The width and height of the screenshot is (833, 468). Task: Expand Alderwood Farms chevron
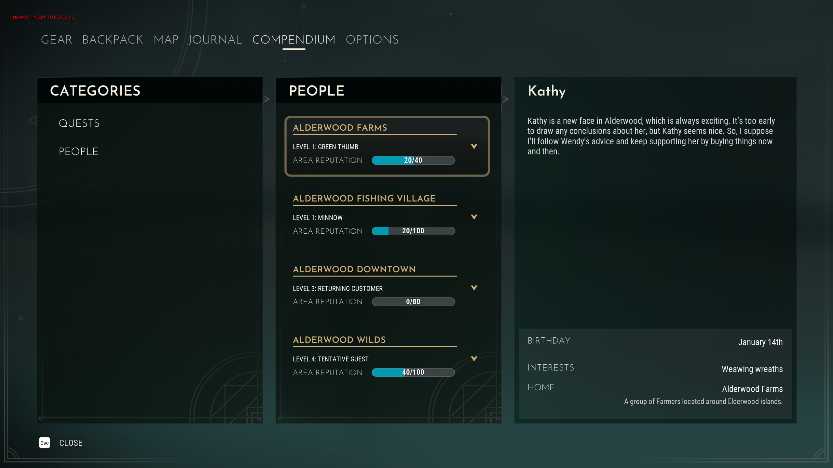pyautogui.click(x=474, y=147)
